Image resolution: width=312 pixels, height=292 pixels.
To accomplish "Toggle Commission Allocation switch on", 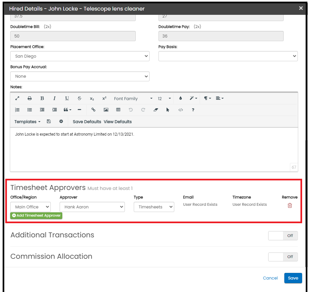I will (x=283, y=257).
